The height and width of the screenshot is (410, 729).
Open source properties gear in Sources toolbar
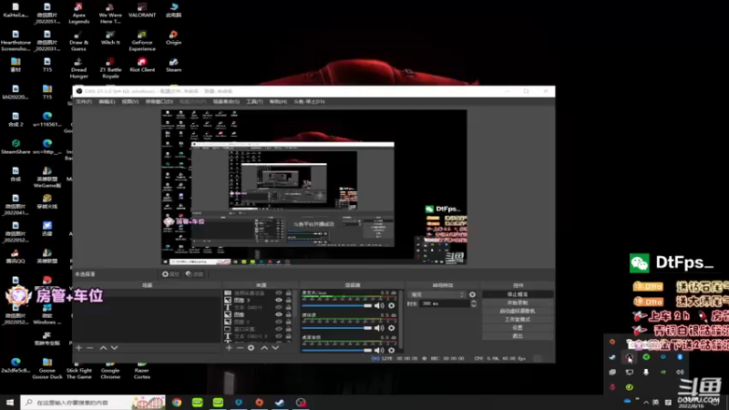pos(252,348)
